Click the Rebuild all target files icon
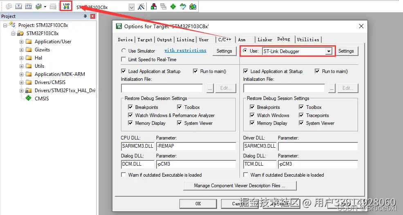The width and height of the screenshot is (403, 215). [x=28, y=7]
